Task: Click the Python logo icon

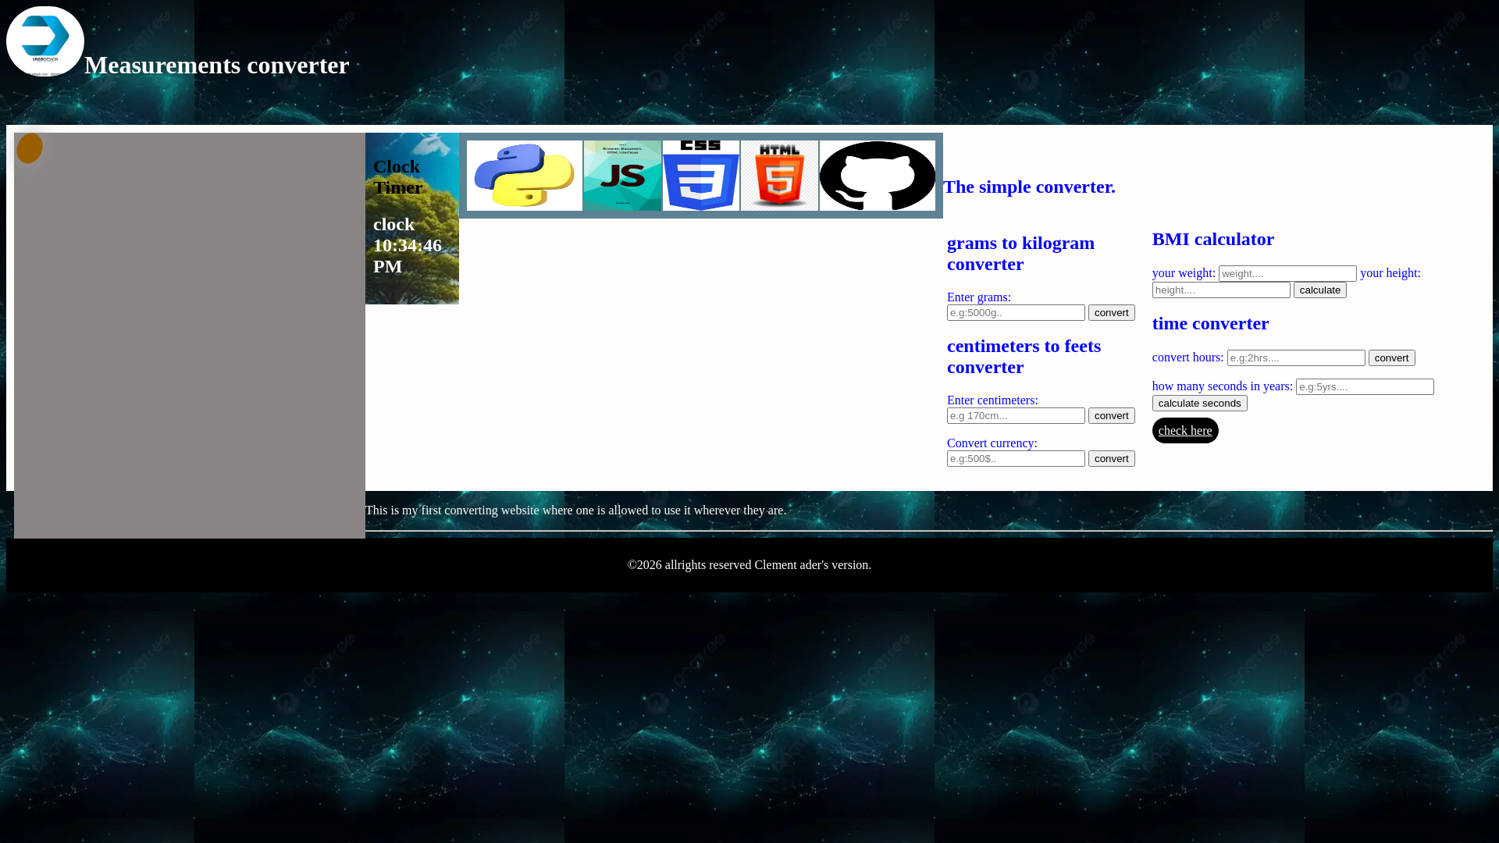Action: tap(524, 176)
